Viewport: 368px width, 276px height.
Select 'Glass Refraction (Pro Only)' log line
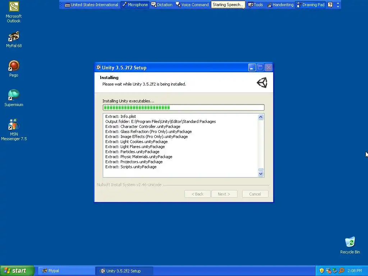[148, 132]
